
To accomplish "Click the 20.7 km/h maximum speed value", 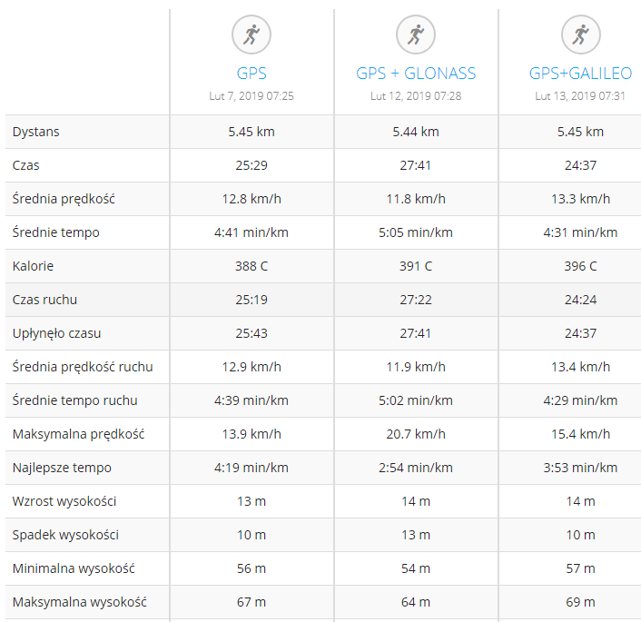I will pos(416,434).
